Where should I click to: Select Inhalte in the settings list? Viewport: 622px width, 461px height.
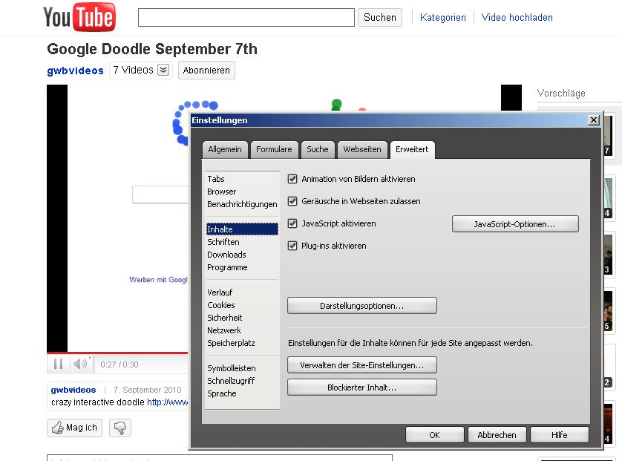(242, 229)
